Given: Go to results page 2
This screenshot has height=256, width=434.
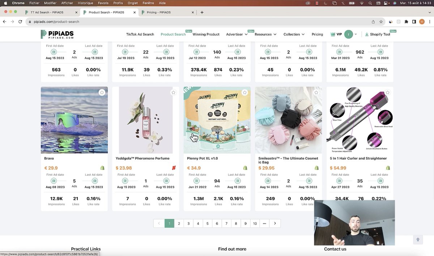Looking at the screenshot, I should (x=179, y=223).
